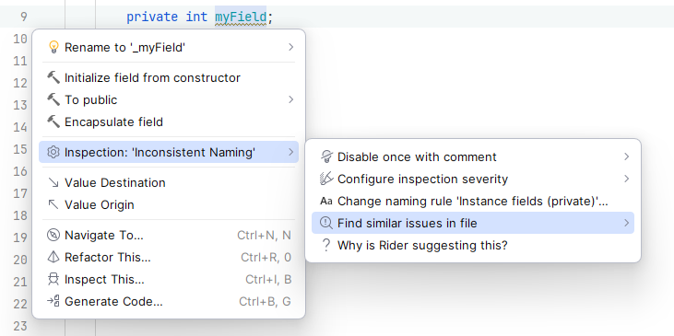Click the gear icon of Inspection: 'Inconsistent Naming'
674x336 pixels.
pyautogui.click(x=53, y=152)
